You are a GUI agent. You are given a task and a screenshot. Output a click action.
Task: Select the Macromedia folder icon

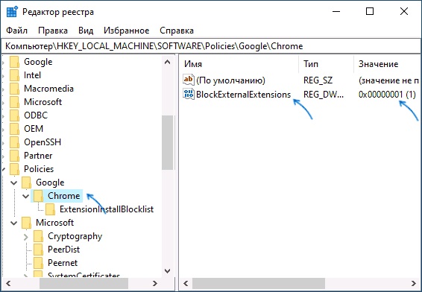(x=14, y=89)
